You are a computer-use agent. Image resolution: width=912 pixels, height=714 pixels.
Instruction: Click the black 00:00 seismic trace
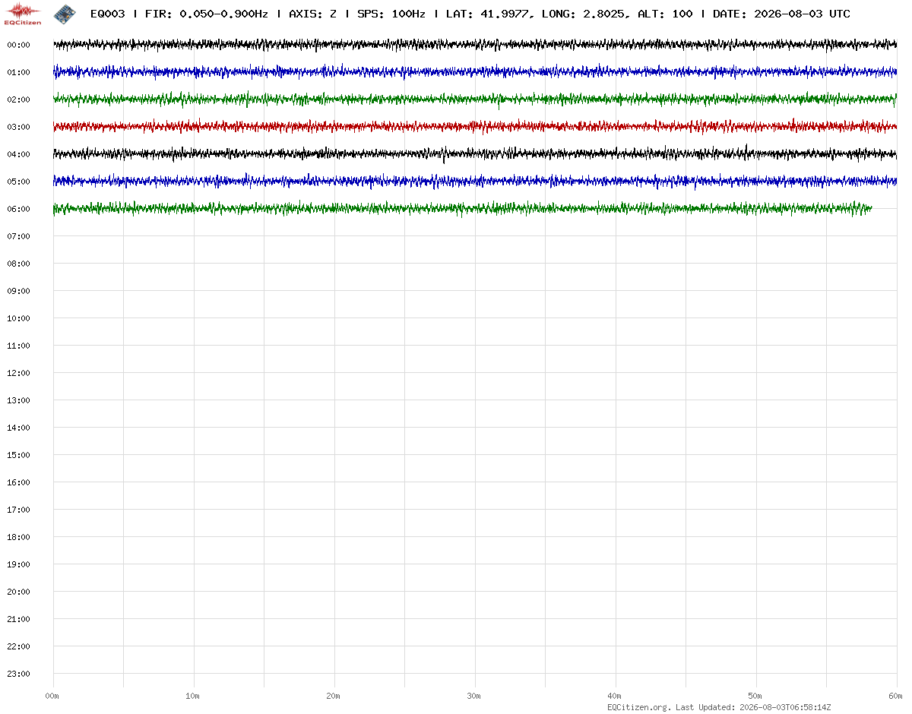[475, 45]
